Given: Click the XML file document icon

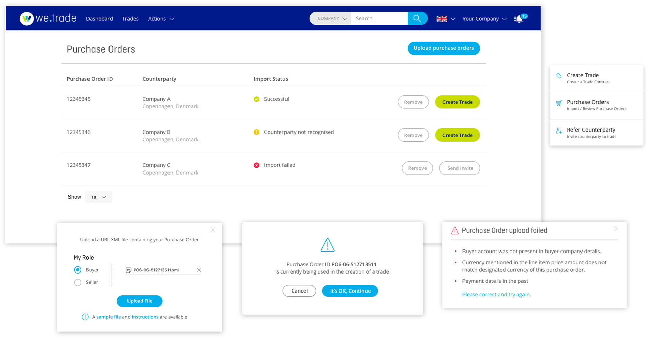Looking at the screenshot, I should [x=129, y=270].
